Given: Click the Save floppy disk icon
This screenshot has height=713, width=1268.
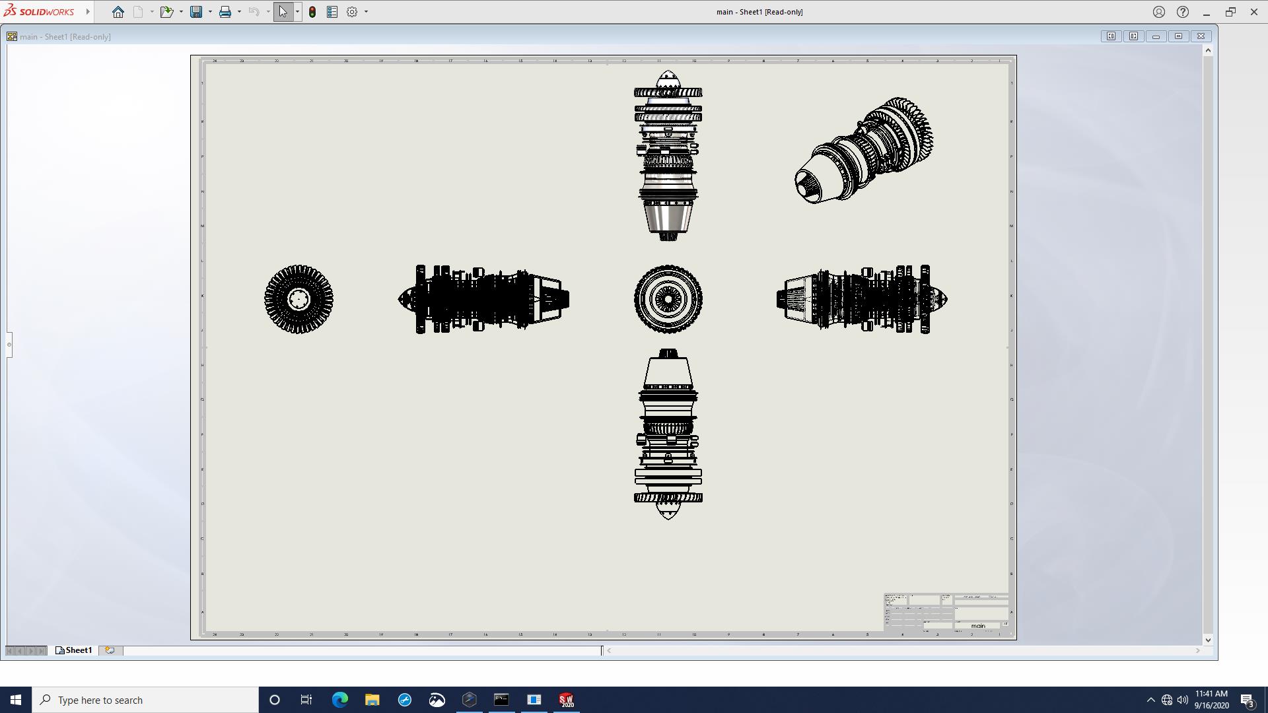Looking at the screenshot, I should click(196, 12).
